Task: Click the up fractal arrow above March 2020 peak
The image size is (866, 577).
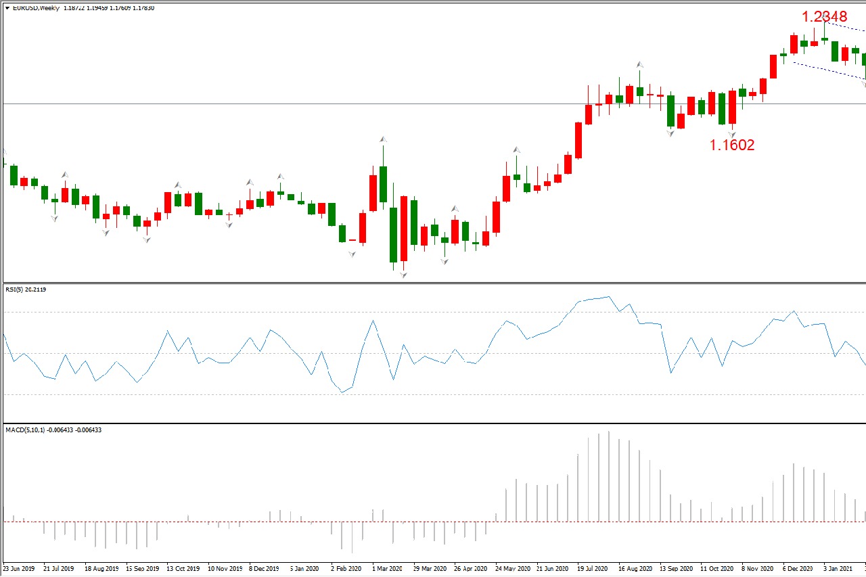Action: tap(383, 139)
